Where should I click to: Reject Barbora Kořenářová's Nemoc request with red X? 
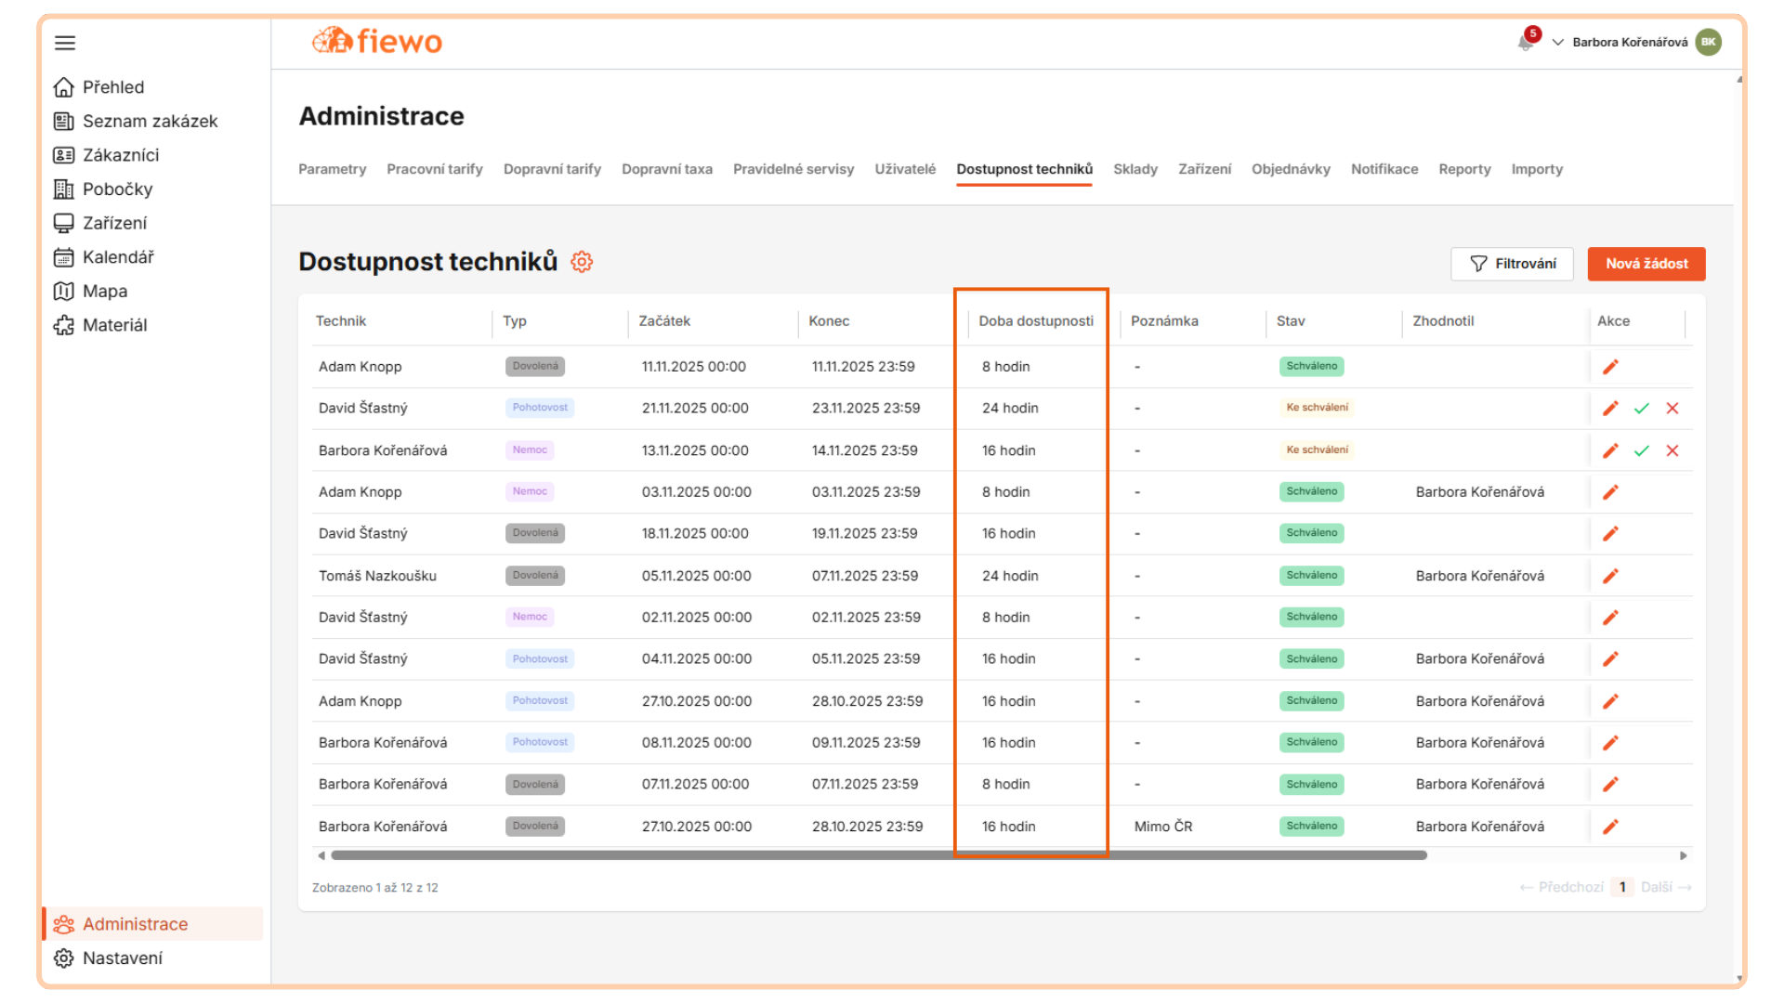click(x=1672, y=450)
